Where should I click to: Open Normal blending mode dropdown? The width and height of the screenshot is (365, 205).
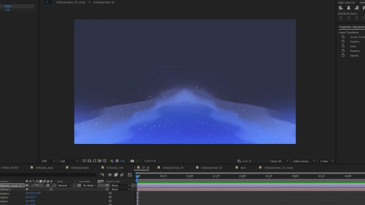tap(65, 185)
